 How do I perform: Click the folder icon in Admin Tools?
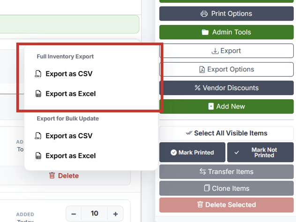click(205, 32)
